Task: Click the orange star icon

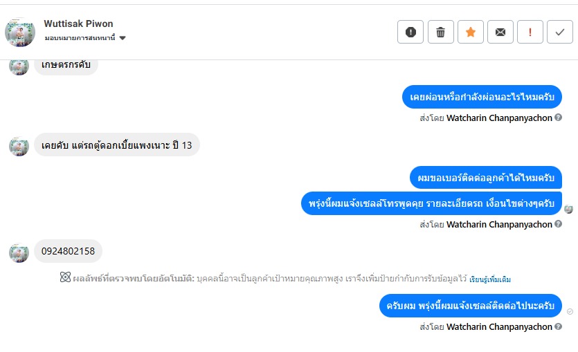Action: (471, 32)
